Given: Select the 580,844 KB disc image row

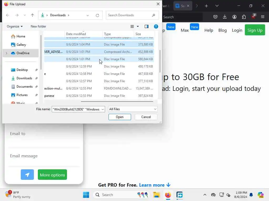Looking at the screenshot, I should tap(99, 59).
